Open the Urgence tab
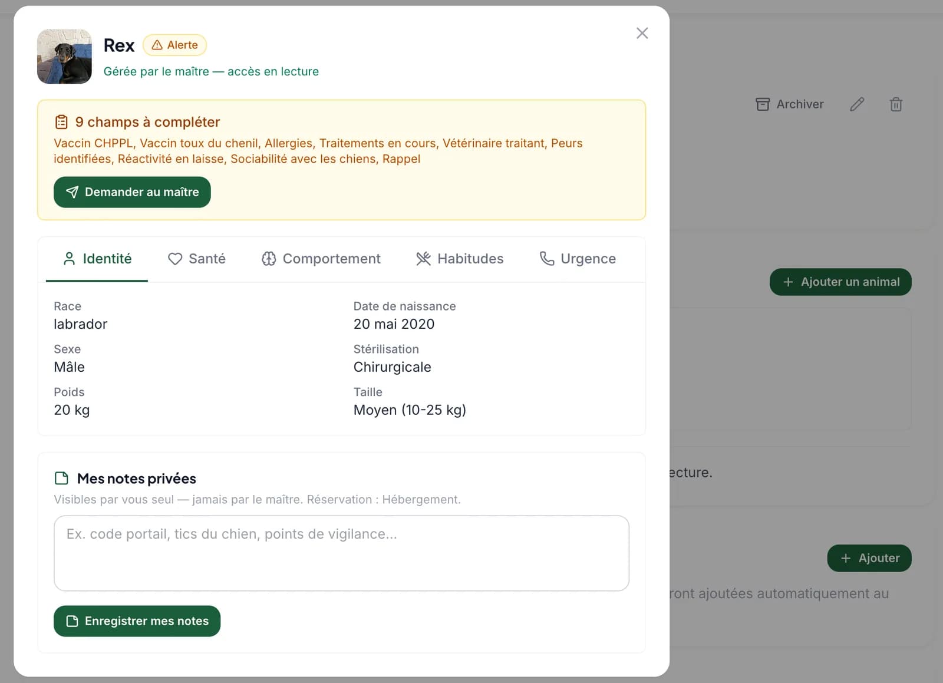Image resolution: width=943 pixels, height=683 pixels. click(578, 259)
